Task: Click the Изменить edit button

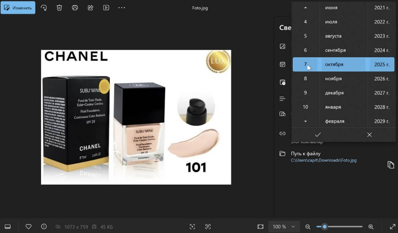Action: click(x=18, y=8)
